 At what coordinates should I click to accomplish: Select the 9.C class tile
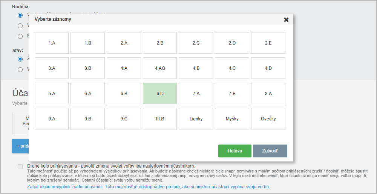124,119
